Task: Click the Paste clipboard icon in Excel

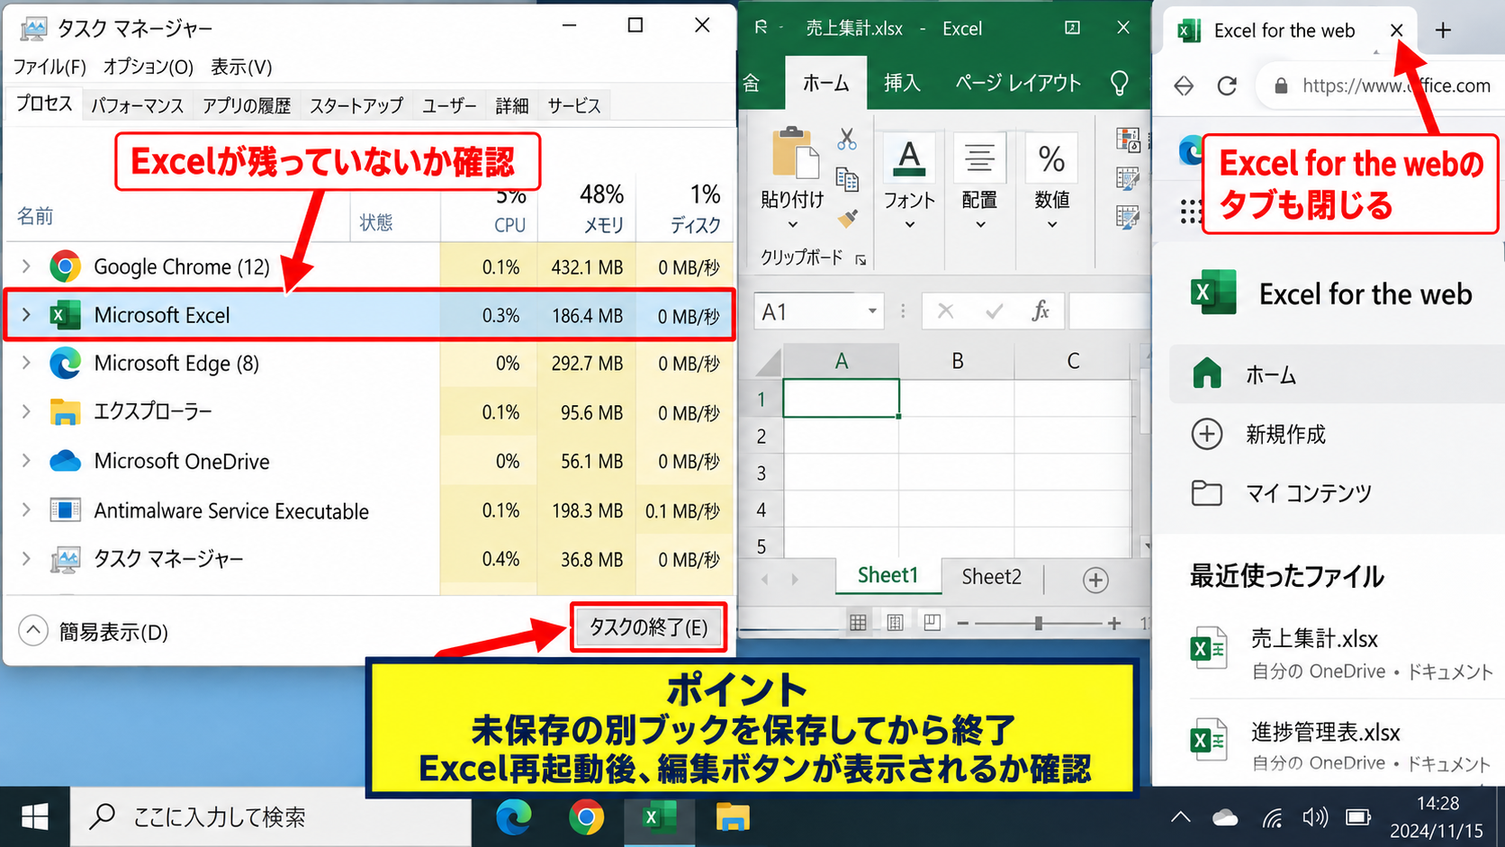Action: coord(794,153)
